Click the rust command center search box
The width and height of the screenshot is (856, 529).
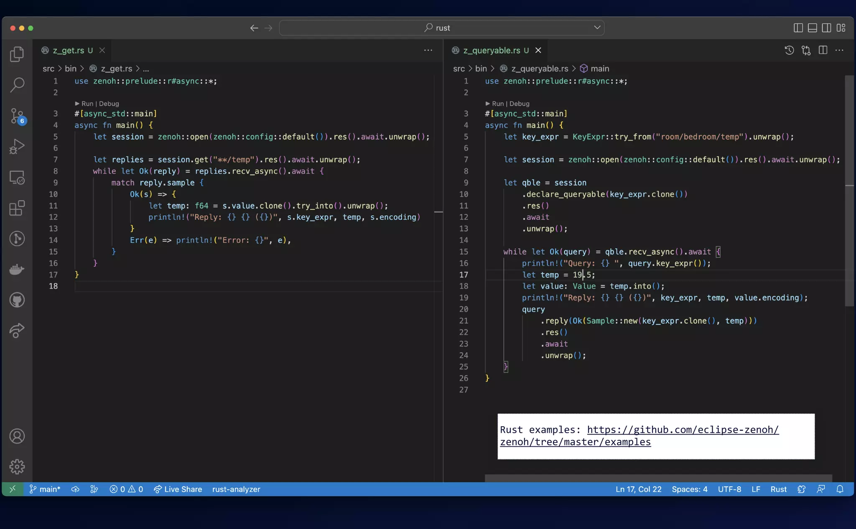click(441, 28)
